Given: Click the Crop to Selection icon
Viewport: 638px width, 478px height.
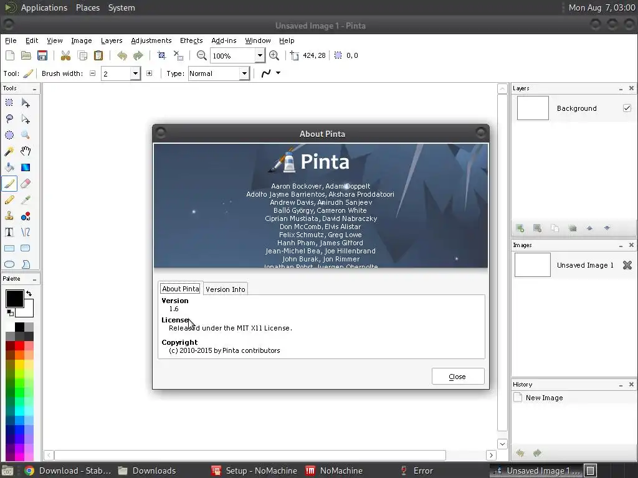Looking at the screenshot, I should tap(161, 55).
